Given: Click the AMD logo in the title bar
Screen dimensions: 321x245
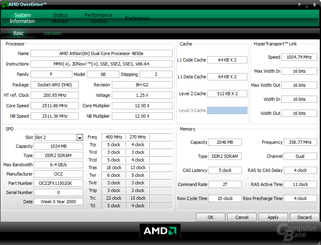Looking at the screenshot, I should click(x=5, y=4).
